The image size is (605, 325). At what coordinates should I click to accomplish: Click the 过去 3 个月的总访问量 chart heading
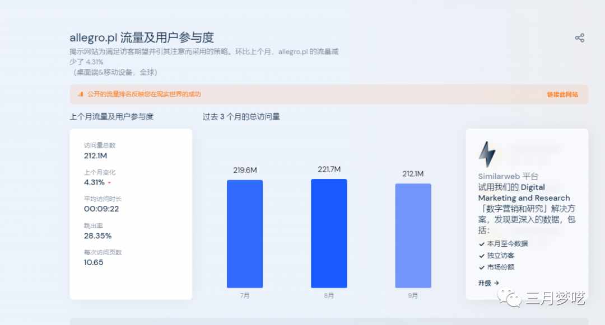pyautogui.click(x=241, y=117)
